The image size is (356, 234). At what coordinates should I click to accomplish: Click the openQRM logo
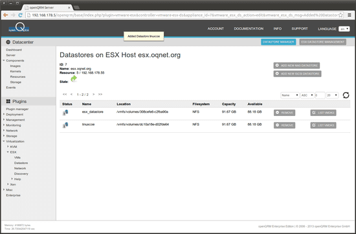click(x=19, y=28)
